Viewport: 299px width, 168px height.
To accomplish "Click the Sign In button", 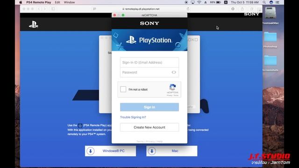I will tap(149, 107).
